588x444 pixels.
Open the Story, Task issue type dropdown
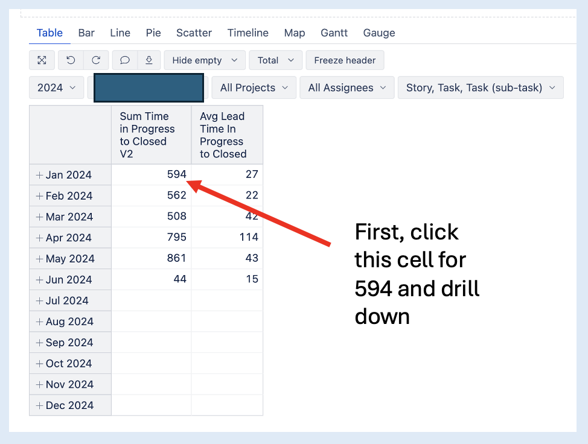coord(481,87)
